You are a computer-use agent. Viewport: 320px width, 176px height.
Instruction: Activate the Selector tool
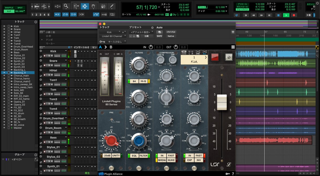point(84,6)
